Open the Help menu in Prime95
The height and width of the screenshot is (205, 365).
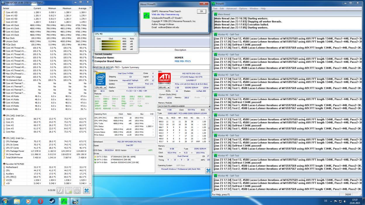(x=263, y=8)
